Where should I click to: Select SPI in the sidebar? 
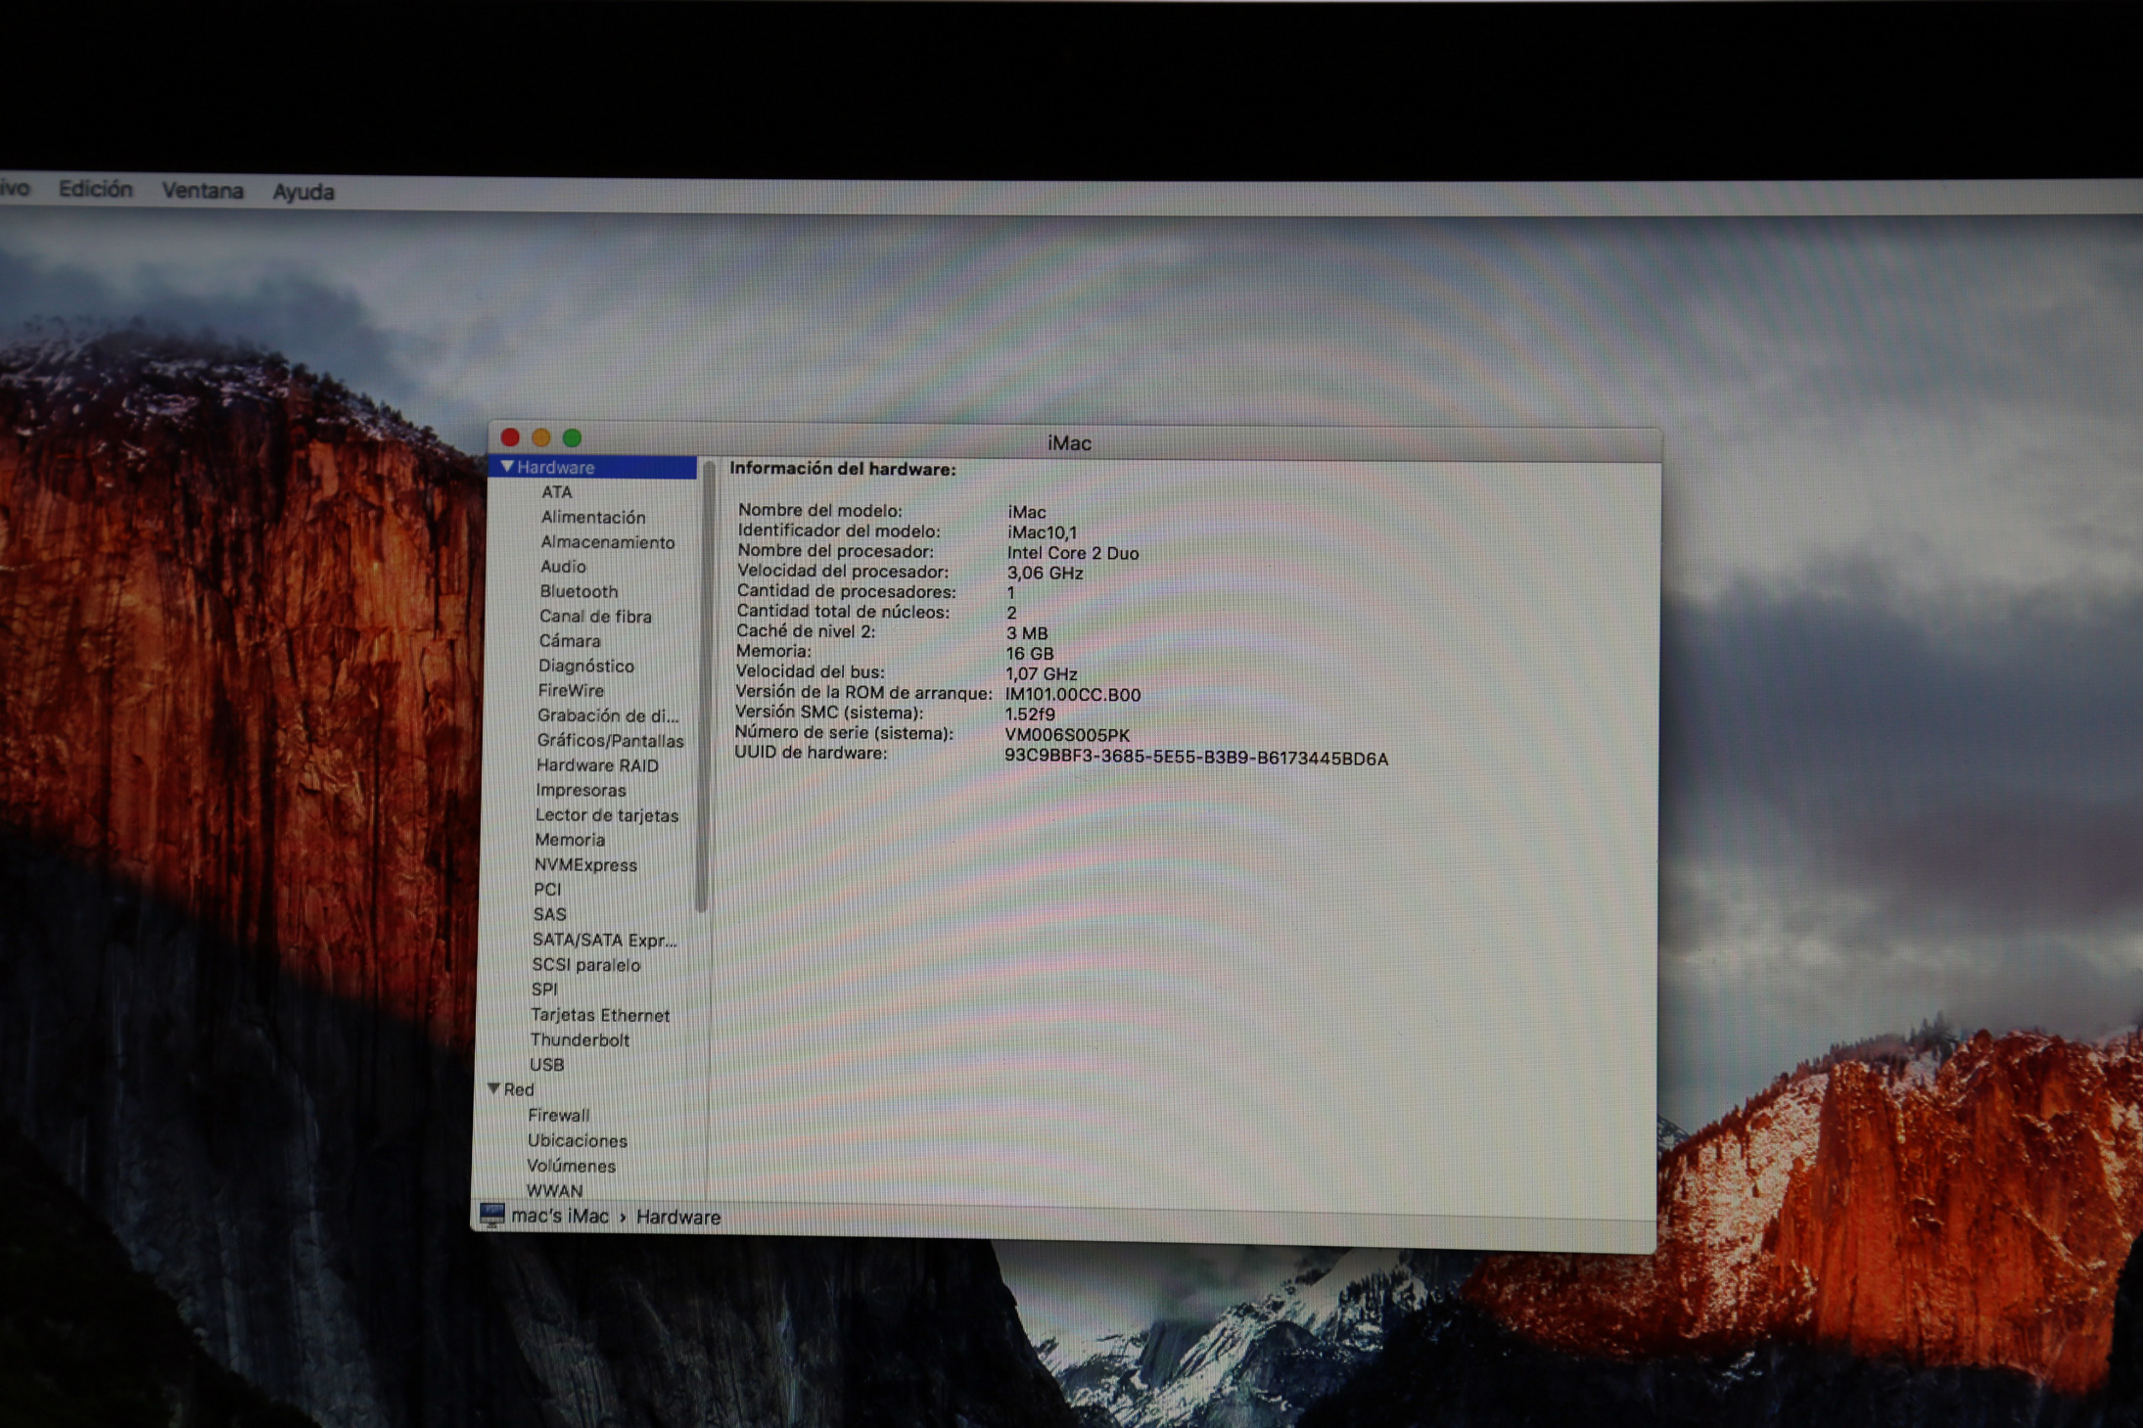click(544, 990)
